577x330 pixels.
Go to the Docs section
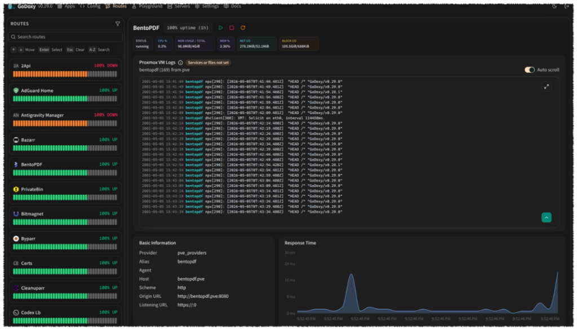point(232,6)
